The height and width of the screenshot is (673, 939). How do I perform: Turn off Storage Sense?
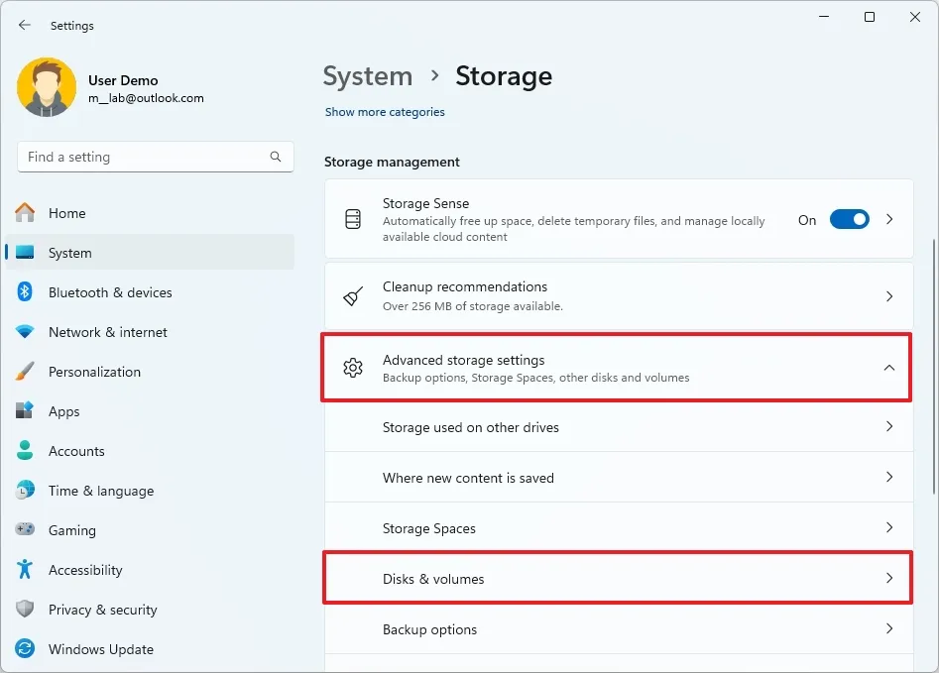click(849, 219)
